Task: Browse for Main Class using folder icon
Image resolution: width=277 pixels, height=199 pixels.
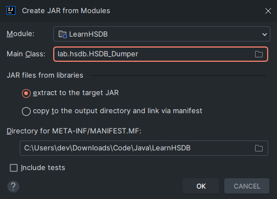Action: [x=259, y=54]
